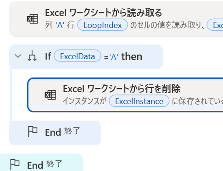Click Excel icon of the delete-row action
Viewport: 223px width, 171px height.
click(x=50, y=95)
